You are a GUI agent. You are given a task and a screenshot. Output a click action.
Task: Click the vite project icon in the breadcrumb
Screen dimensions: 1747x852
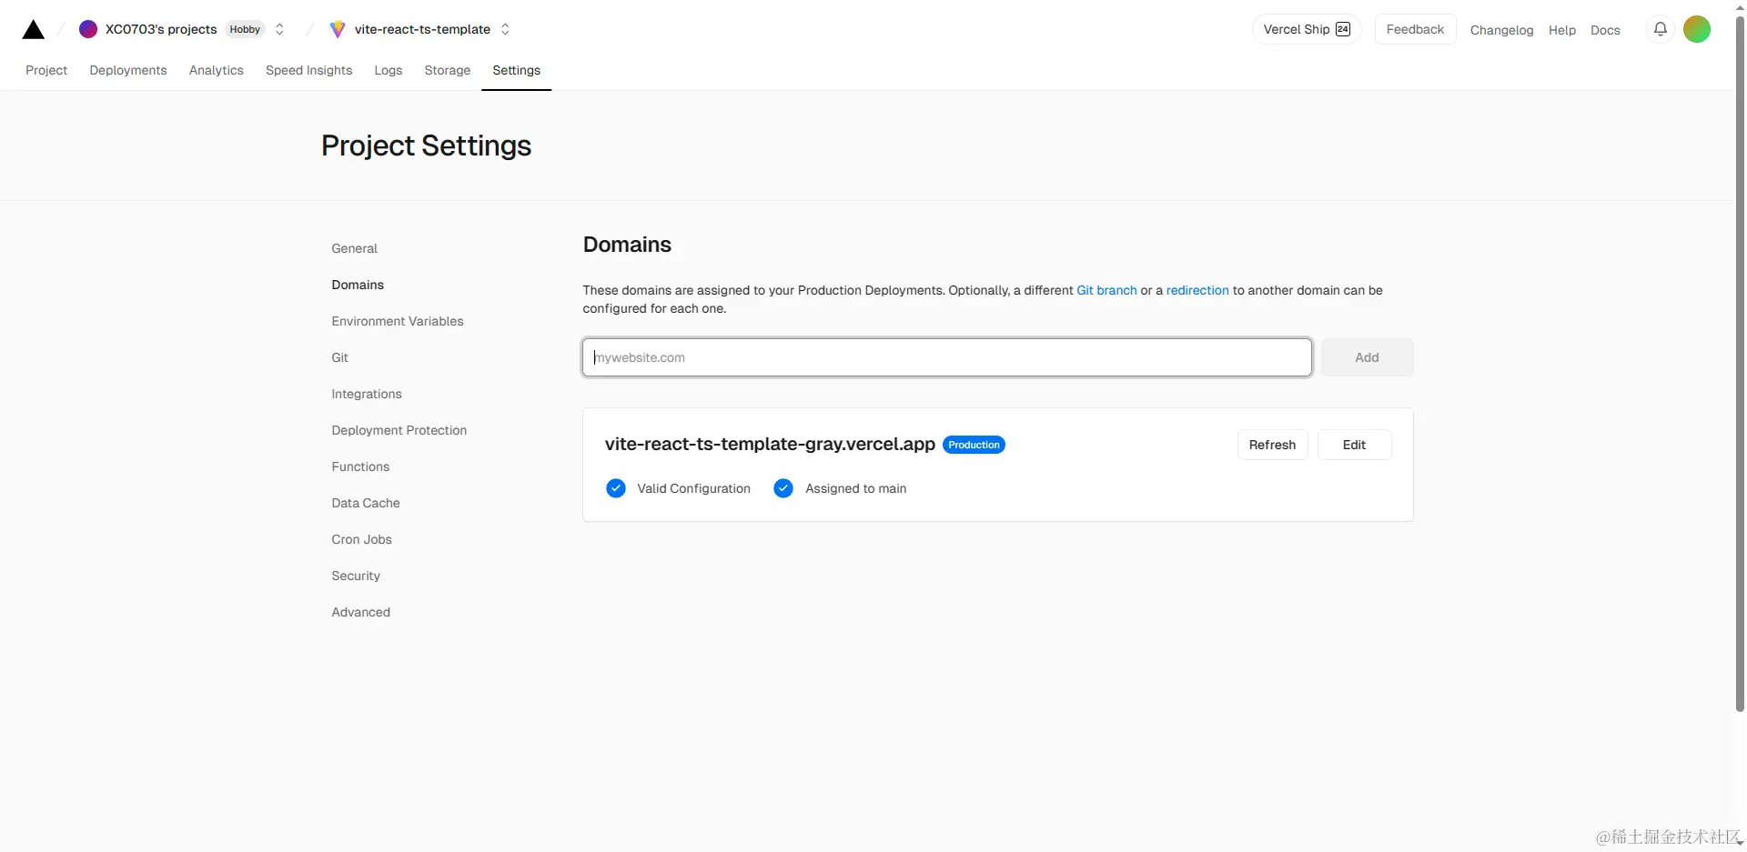click(x=338, y=29)
